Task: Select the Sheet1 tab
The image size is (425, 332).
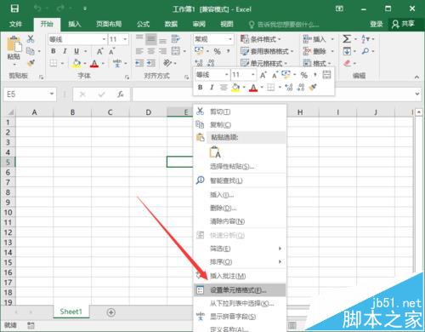Action: 71,312
